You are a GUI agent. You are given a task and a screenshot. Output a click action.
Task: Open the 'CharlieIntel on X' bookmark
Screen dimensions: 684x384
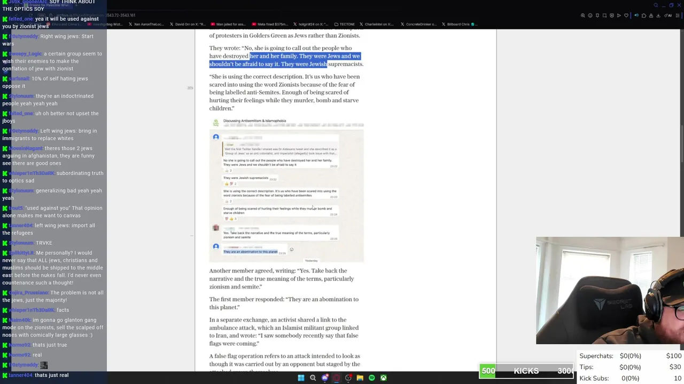[x=377, y=24]
